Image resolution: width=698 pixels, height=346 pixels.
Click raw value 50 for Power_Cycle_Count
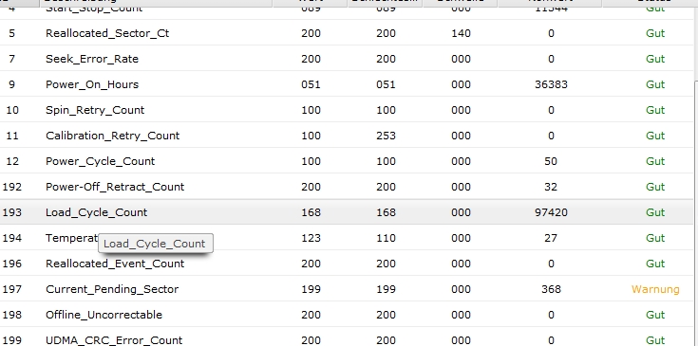551,161
